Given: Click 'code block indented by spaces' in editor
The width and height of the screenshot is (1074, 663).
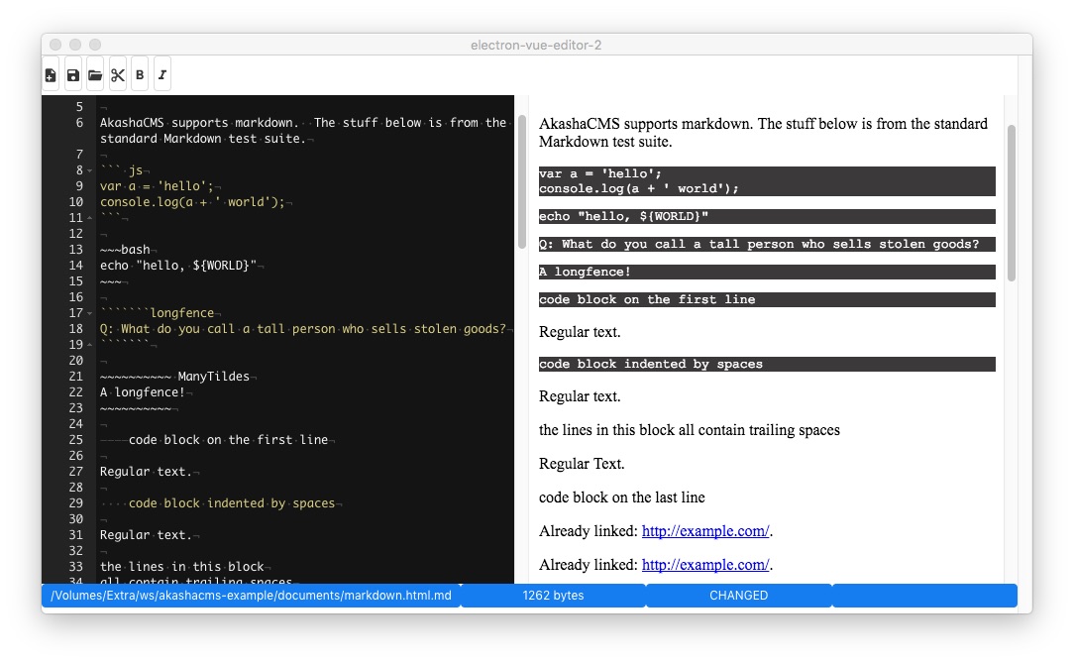Looking at the screenshot, I should pos(232,502).
